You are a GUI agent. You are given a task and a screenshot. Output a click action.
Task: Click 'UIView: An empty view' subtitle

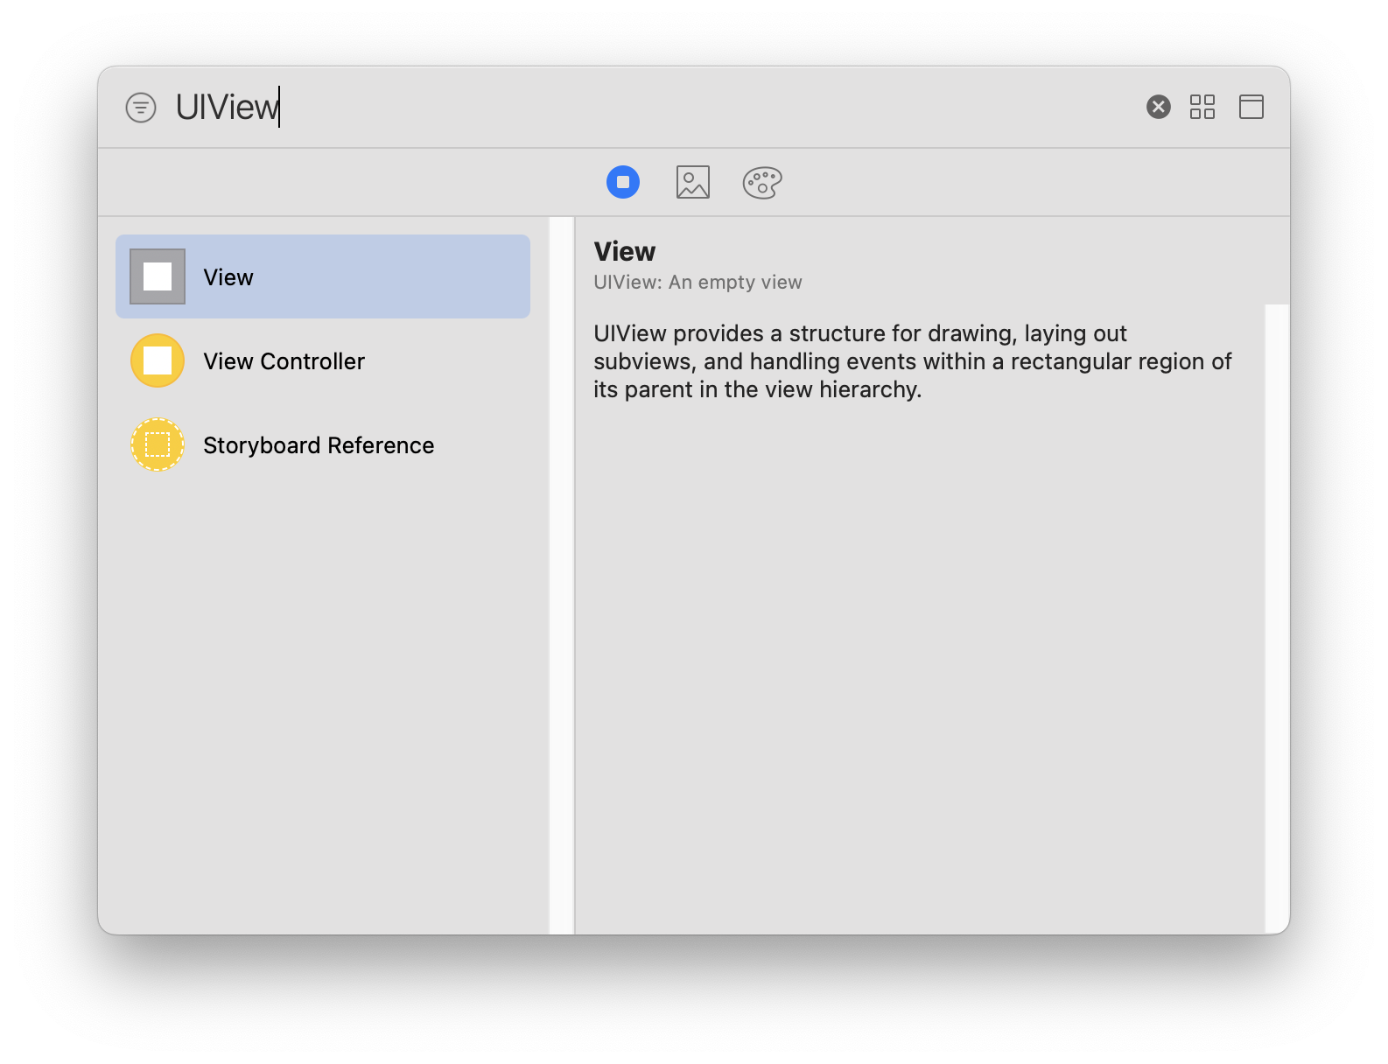coord(698,283)
